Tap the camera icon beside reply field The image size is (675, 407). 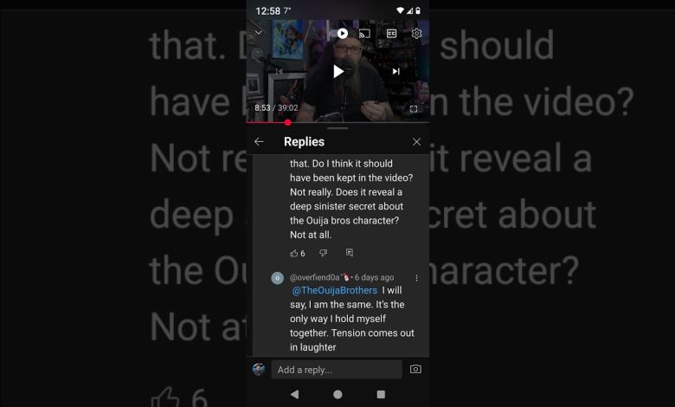coord(415,369)
